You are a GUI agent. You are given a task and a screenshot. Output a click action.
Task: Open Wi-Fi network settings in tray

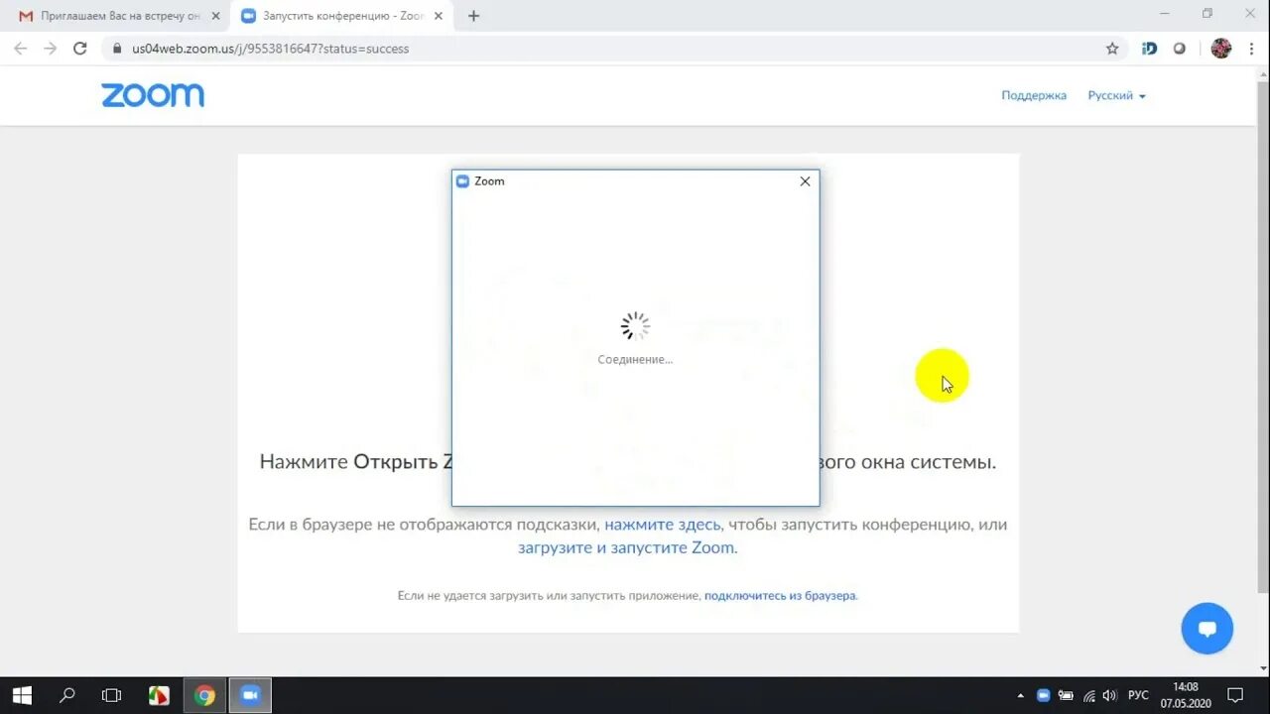tap(1089, 695)
